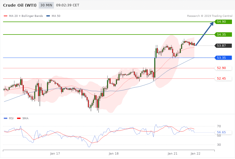Click the Research © 2019 Trading Central text
Image resolution: width=235 pixels, height=159 pixels.
210,16
